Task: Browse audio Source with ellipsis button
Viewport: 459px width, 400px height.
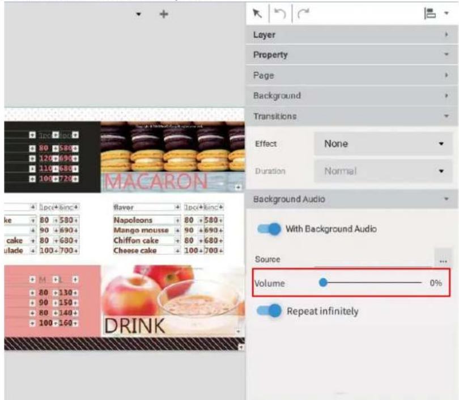Action: 443,258
